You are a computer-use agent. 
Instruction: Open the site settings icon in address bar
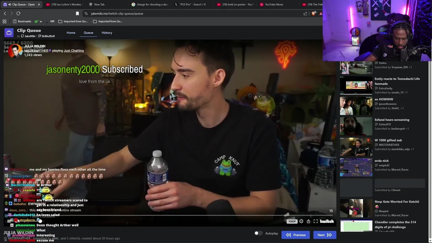(86, 13)
